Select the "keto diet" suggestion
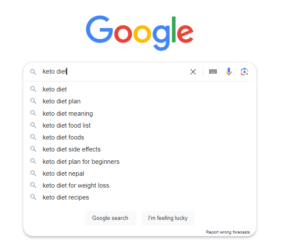The height and width of the screenshot is (245, 281). [x=55, y=89]
